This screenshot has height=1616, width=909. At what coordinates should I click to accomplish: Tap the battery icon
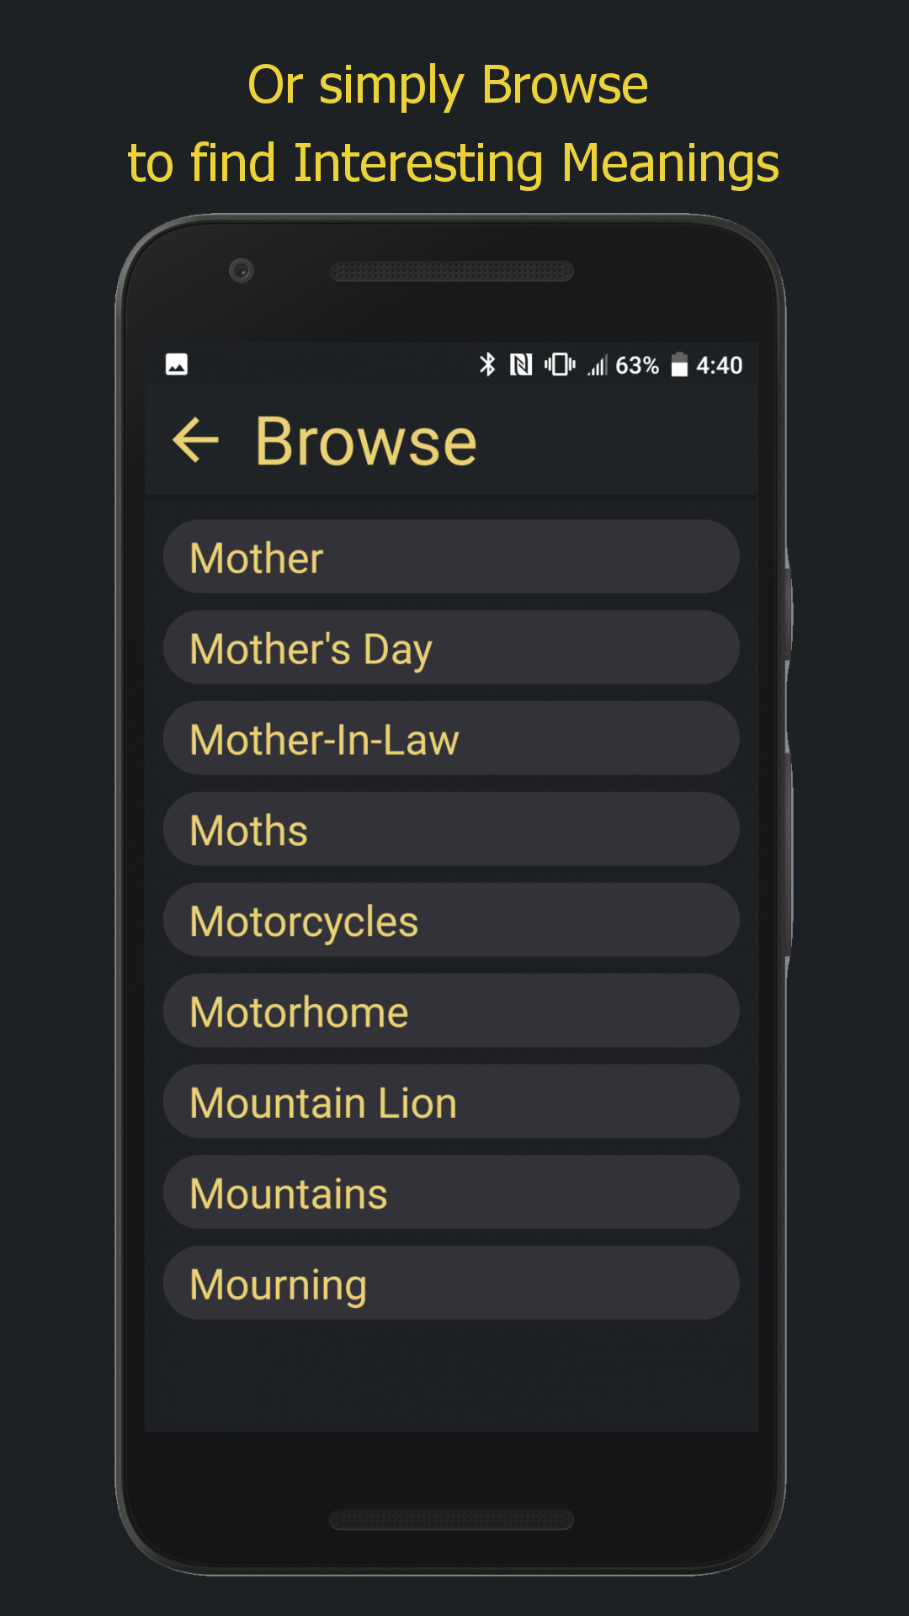pyautogui.click(x=679, y=364)
